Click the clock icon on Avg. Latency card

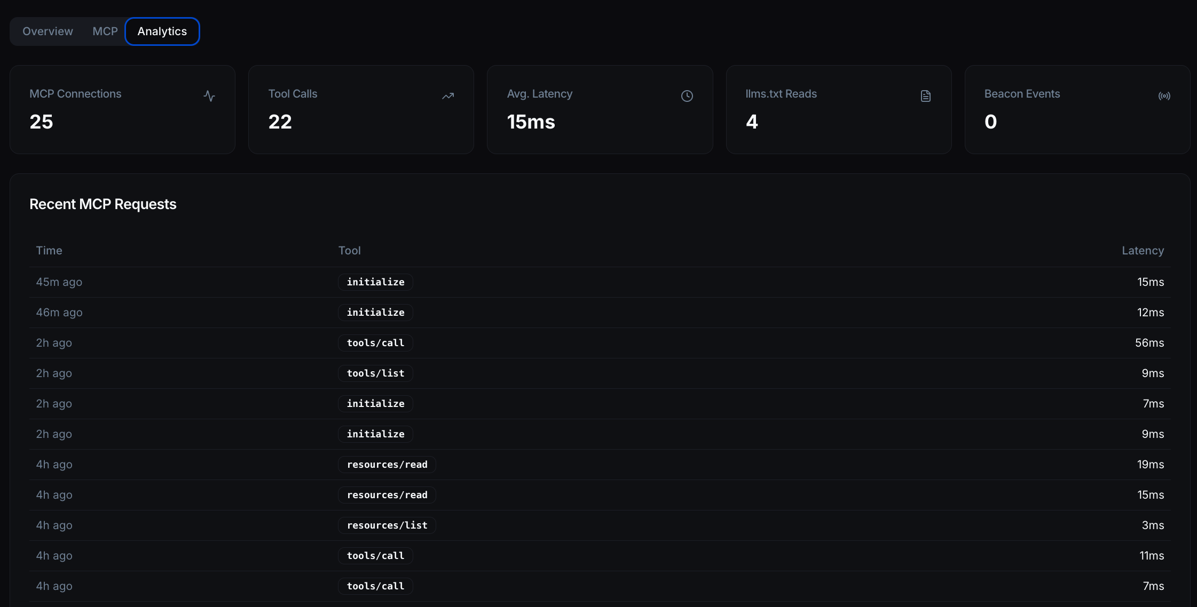tap(687, 96)
